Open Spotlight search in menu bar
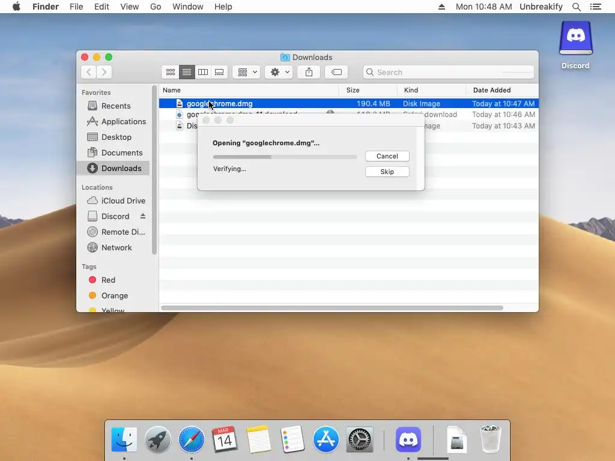 (576, 7)
